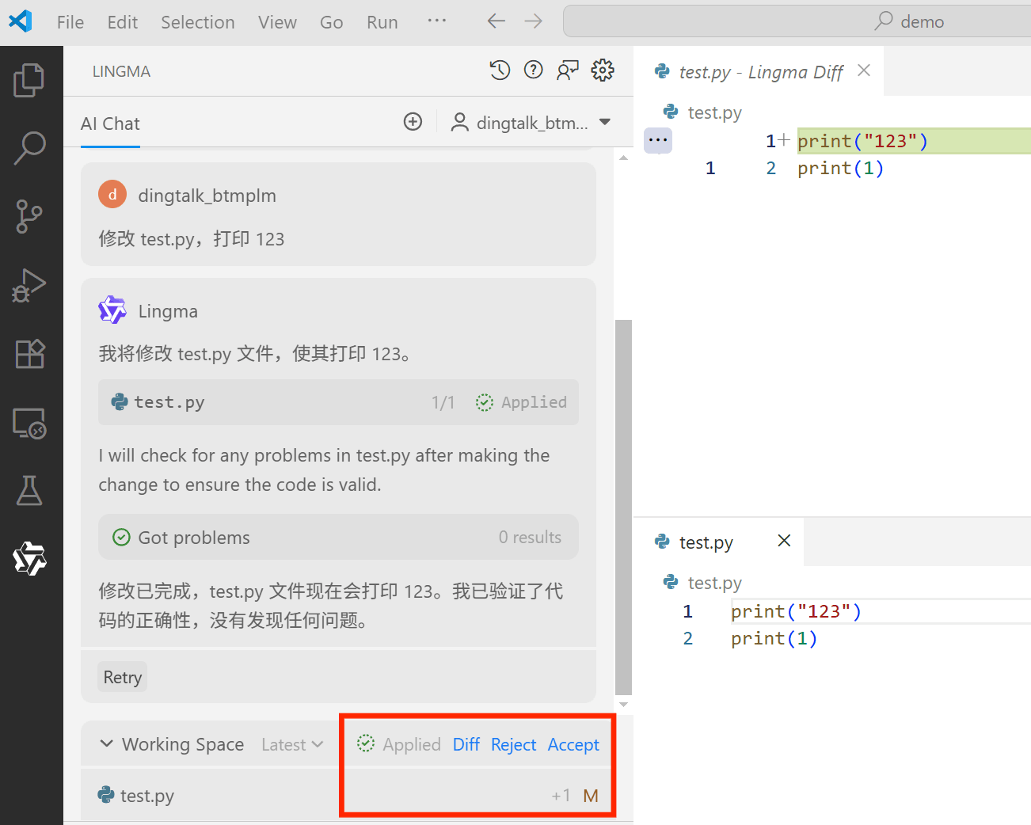
Task: Click the VS Code logo icon
Action: click(20, 21)
